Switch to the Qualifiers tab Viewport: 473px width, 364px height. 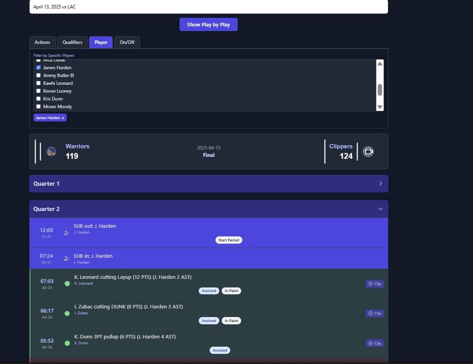point(72,42)
